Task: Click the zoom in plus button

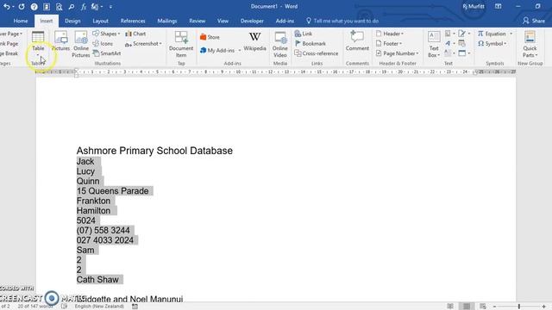Action: [x=544, y=307]
